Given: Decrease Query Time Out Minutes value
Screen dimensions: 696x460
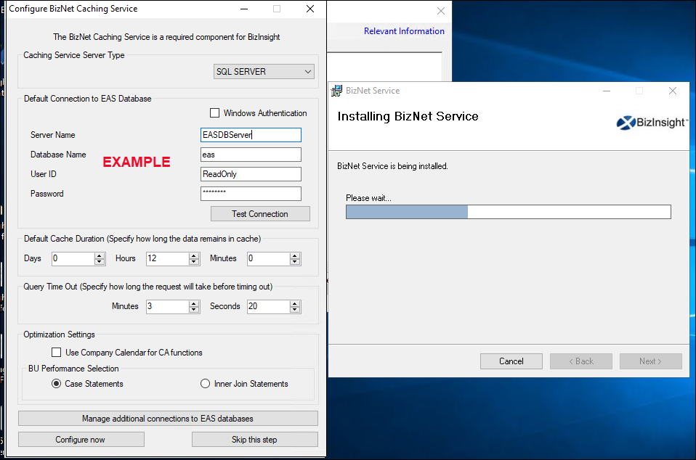Looking at the screenshot, I should (194, 310).
